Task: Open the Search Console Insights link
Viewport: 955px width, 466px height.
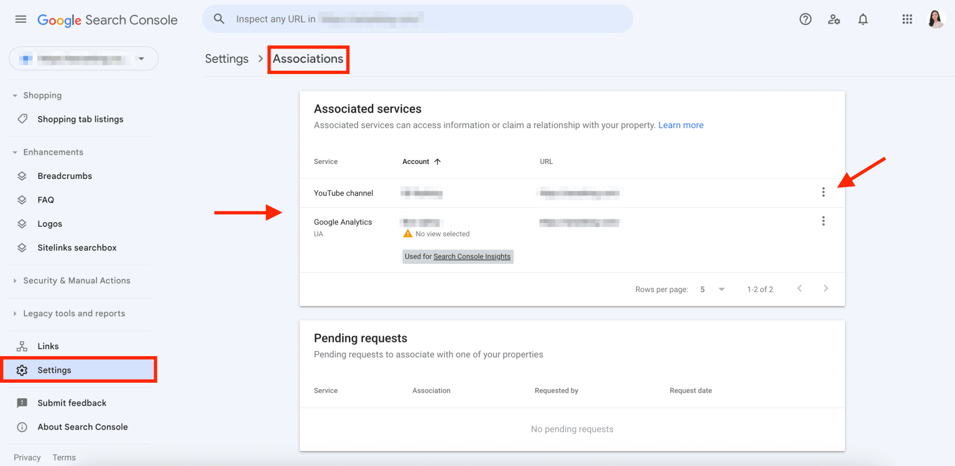Action: 472,256
